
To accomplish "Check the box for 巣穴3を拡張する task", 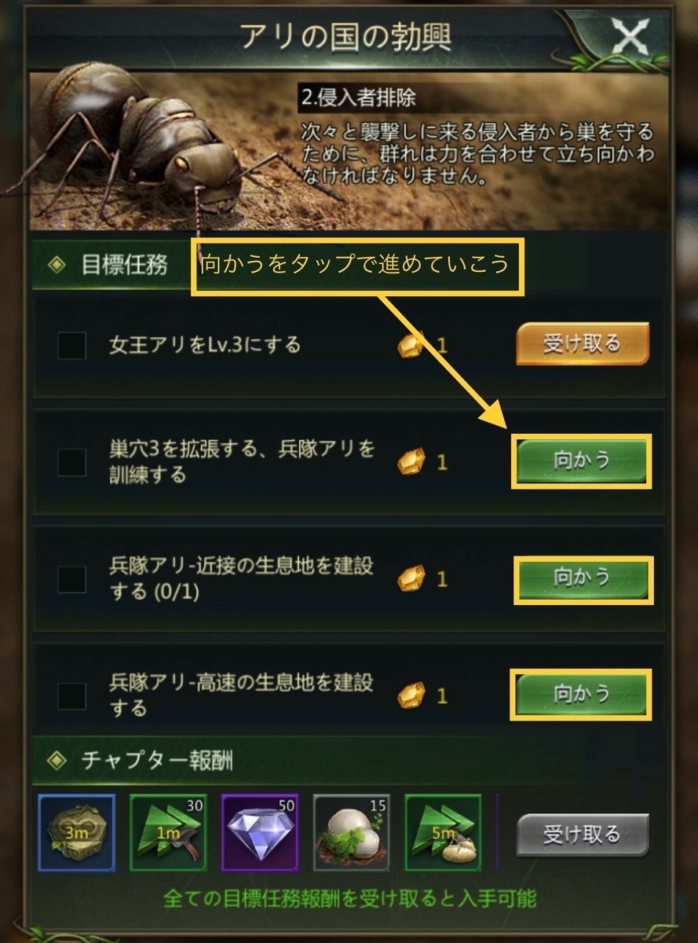I will point(72,462).
